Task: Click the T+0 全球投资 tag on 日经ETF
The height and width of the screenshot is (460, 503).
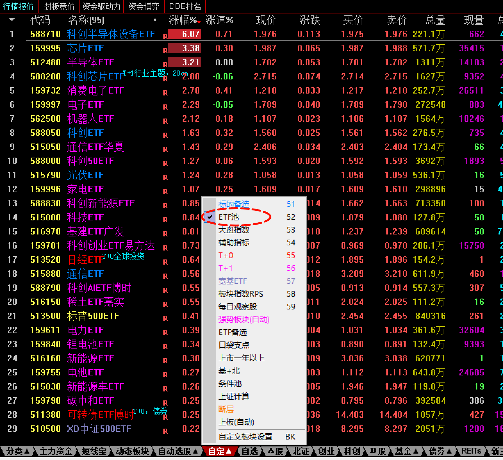Action: click(x=124, y=256)
